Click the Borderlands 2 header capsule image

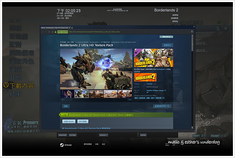154,58
